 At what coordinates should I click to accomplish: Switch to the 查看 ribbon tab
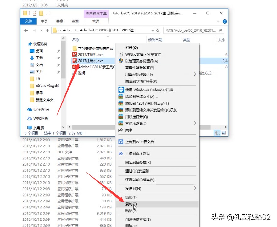click(75, 21)
